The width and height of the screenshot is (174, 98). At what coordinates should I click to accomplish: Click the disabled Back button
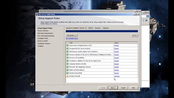point(103,88)
